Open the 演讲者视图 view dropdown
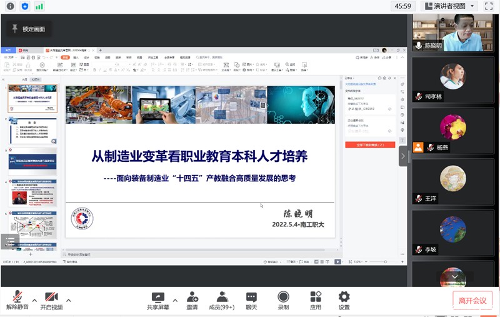The width and height of the screenshot is (500, 317). tap(449, 6)
